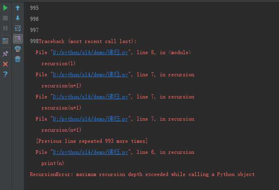Image resolution: width=279 pixels, height=190 pixels.
Task: Click the output line showing 996
Action: 35,19
